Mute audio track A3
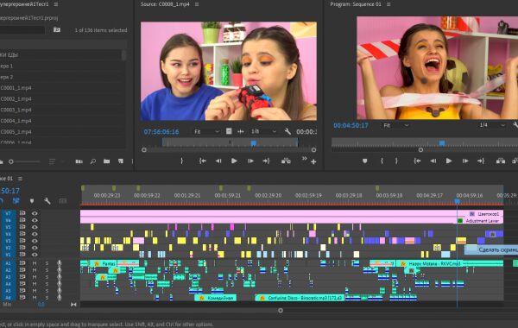 click(35, 277)
